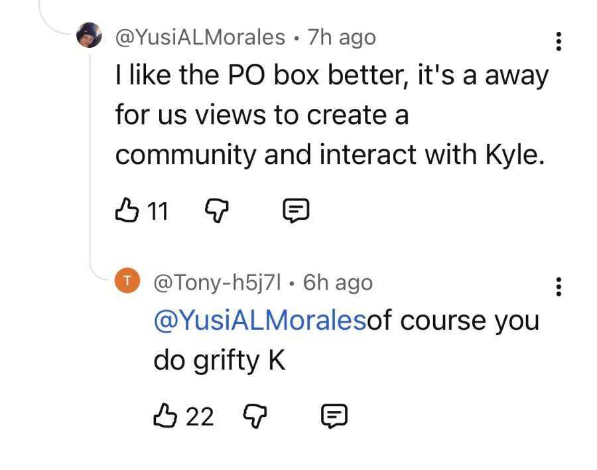Dislike Tony-h5j7l's reply
Image resolution: width=597 pixels, height=470 pixels.
255,416
